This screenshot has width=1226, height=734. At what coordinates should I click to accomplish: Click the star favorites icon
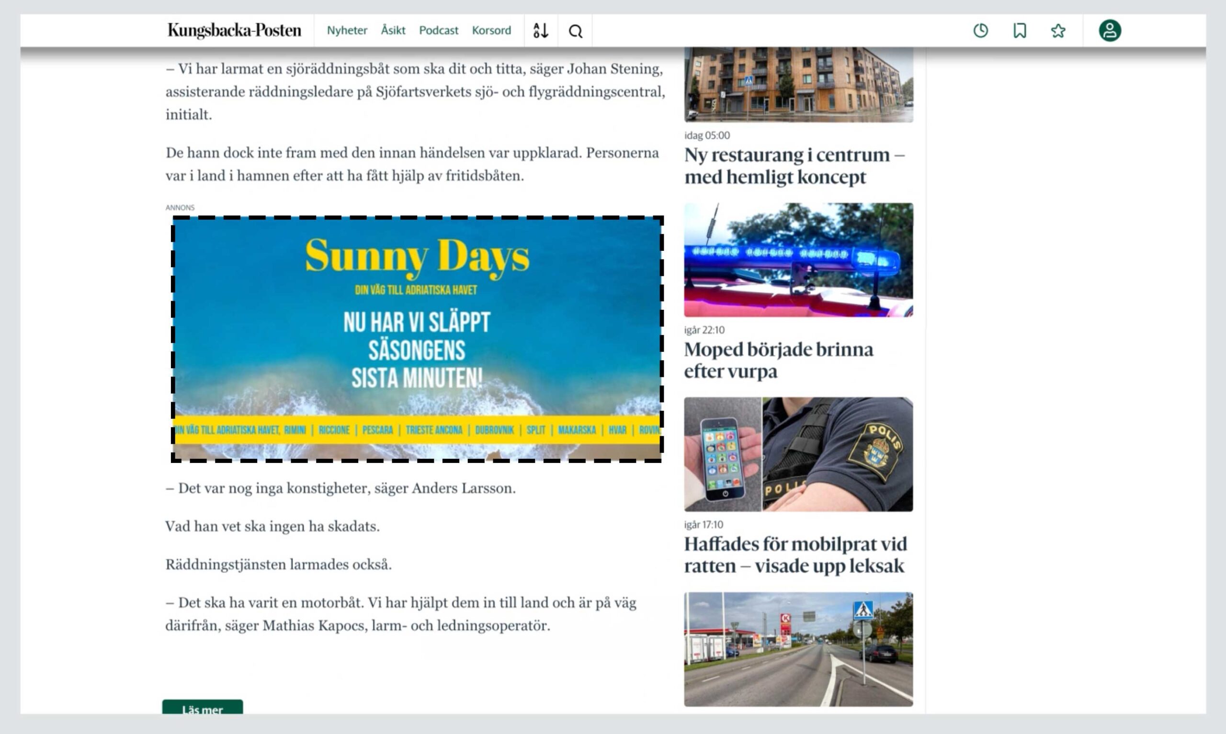pos(1058,31)
